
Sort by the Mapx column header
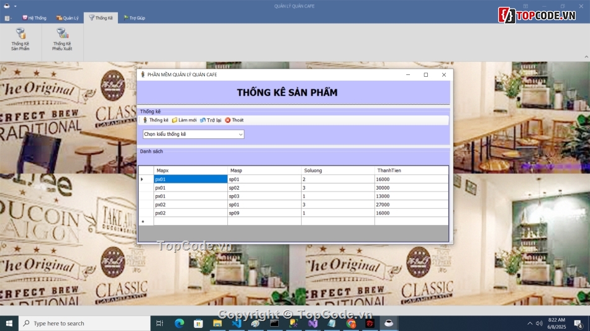pyautogui.click(x=191, y=170)
